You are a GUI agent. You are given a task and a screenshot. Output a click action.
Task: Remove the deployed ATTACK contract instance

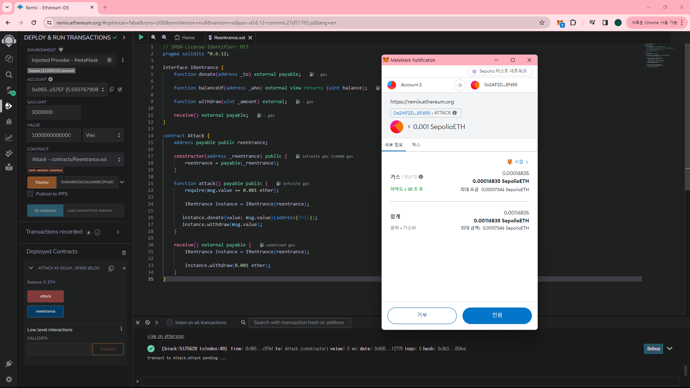(x=124, y=268)
